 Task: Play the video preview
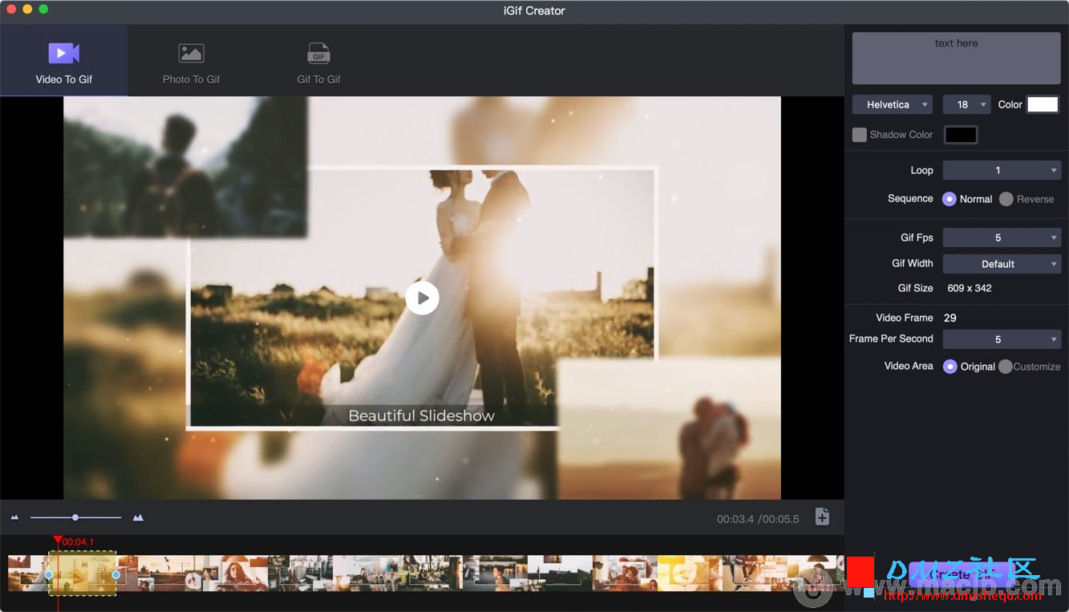coord(423,298)
